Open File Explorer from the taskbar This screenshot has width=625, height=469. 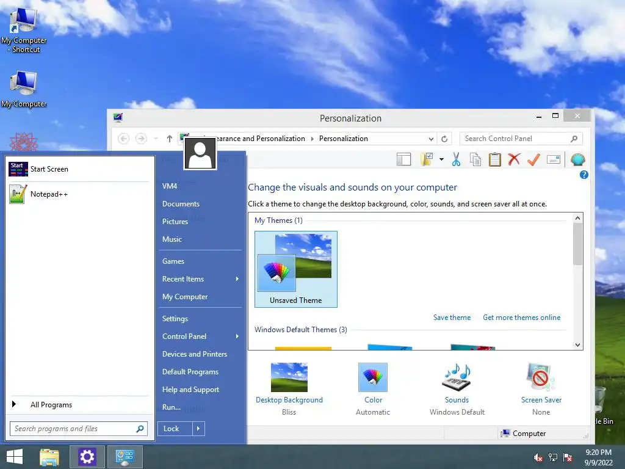coord(49,457)
